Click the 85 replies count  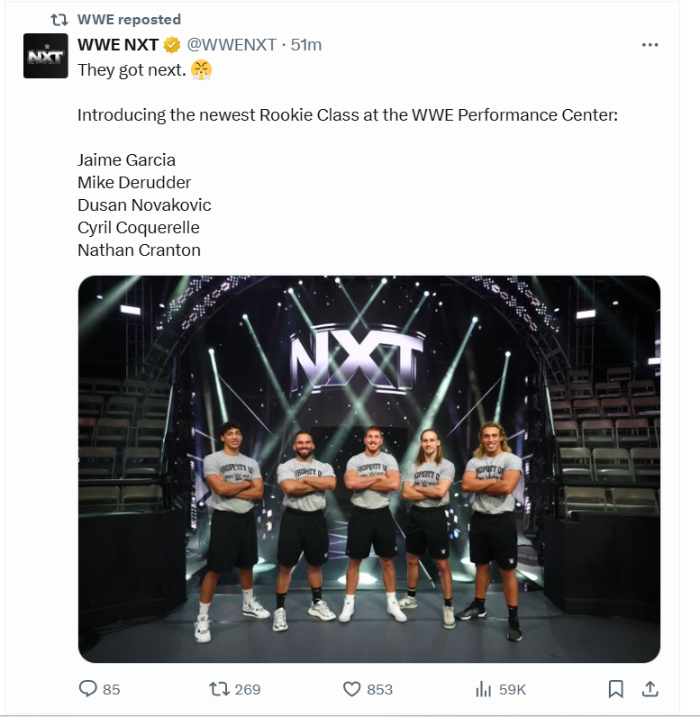[x=111, y=689]
